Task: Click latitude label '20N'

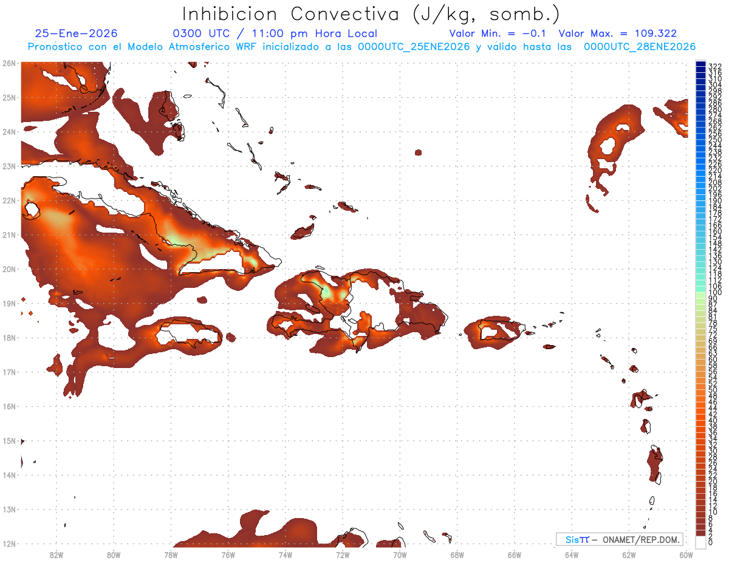Action: click(x=9, y=269)
